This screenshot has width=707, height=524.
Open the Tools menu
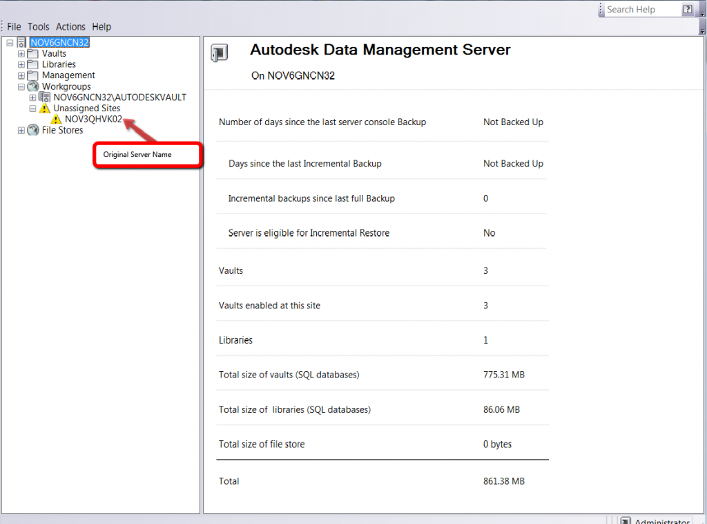point(39,27)
